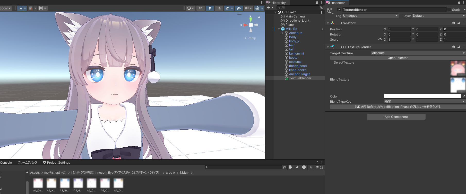Click the favorites star in Project search bar
The height and width of the screenshot is (194, 466).
(311, 167)
